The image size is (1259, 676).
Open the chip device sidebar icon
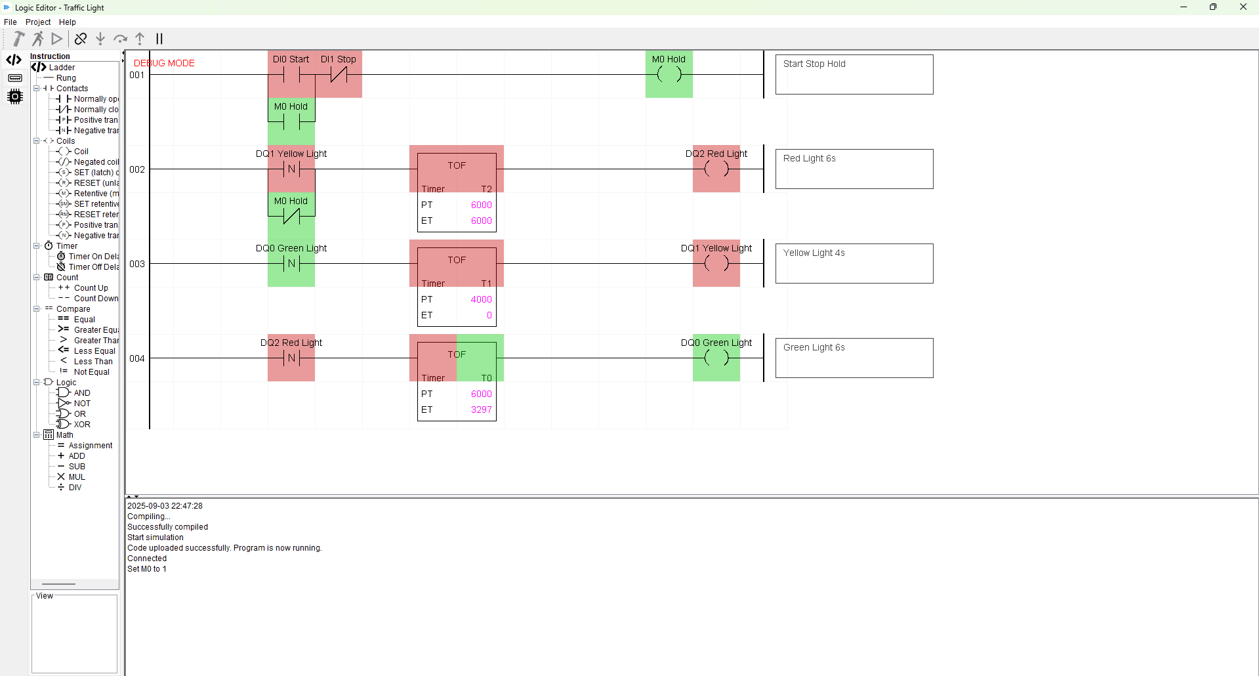tap(14, 96)
